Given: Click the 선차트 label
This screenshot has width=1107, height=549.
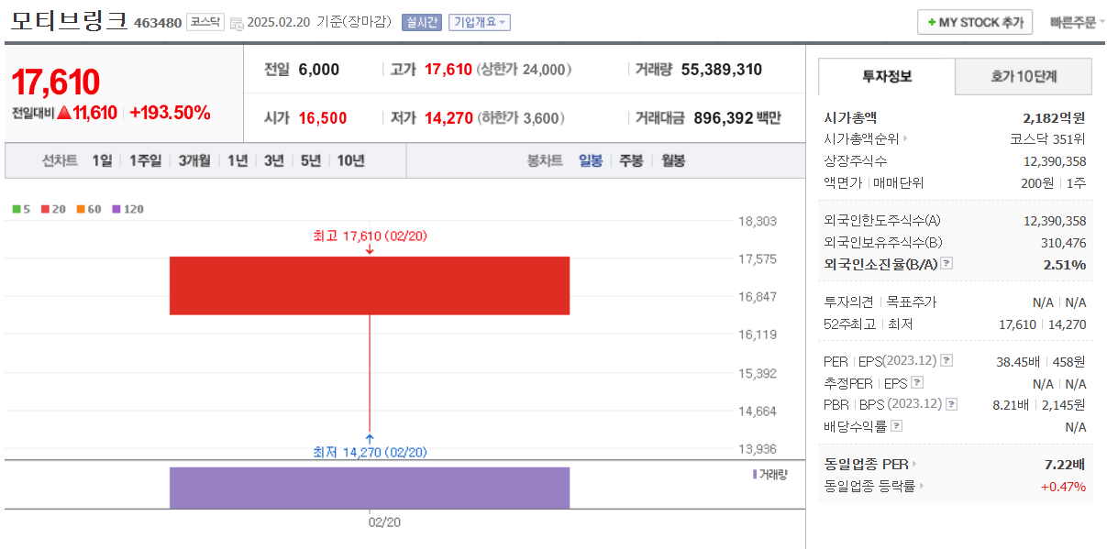Looking at the screenshot, I should (x=60, y=160).
